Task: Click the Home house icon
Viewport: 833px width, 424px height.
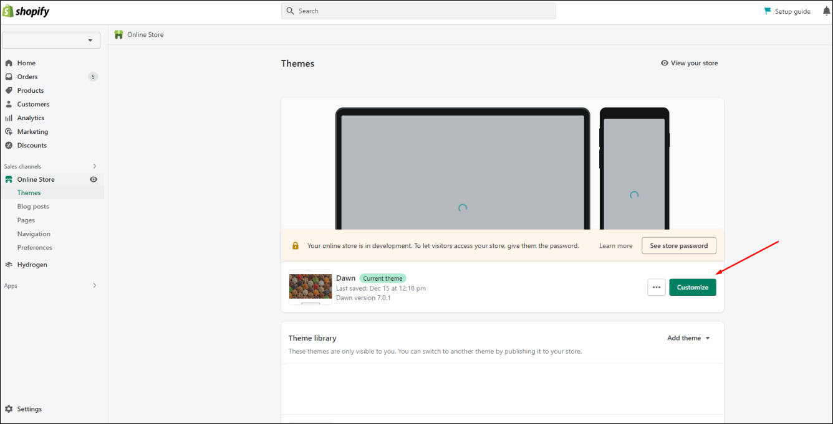Action: (x=9, y=63)
